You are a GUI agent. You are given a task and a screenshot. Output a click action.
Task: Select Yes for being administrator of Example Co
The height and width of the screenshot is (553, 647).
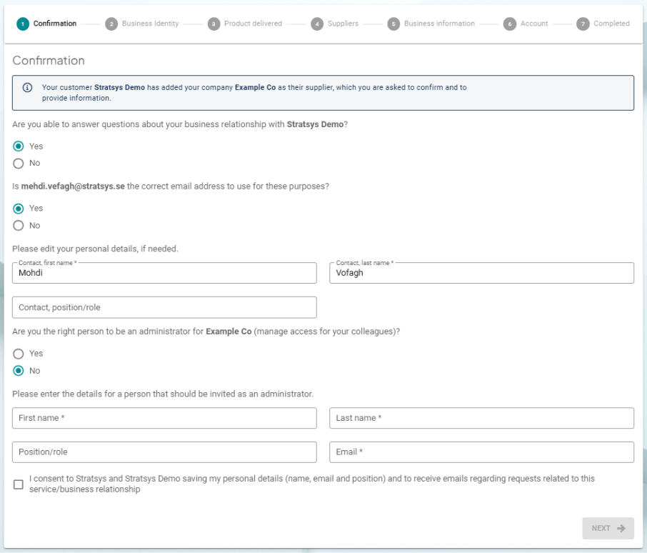[19, 354]
